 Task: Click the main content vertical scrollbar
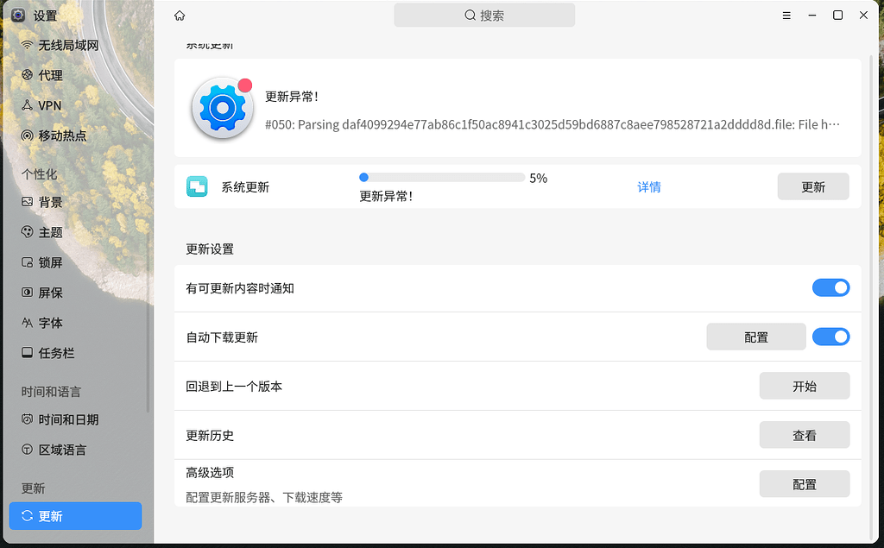coord(872,296)
